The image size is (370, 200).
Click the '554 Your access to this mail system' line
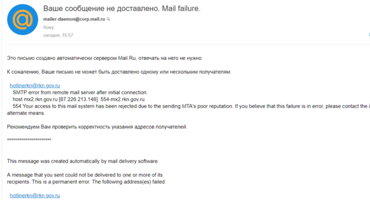click(192, 106)
